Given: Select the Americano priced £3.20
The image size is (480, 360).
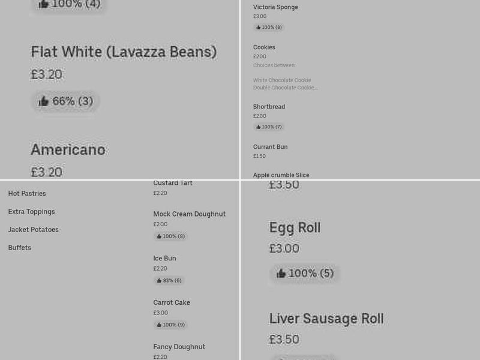Looking at the screenshot, I should coord(68,150).
